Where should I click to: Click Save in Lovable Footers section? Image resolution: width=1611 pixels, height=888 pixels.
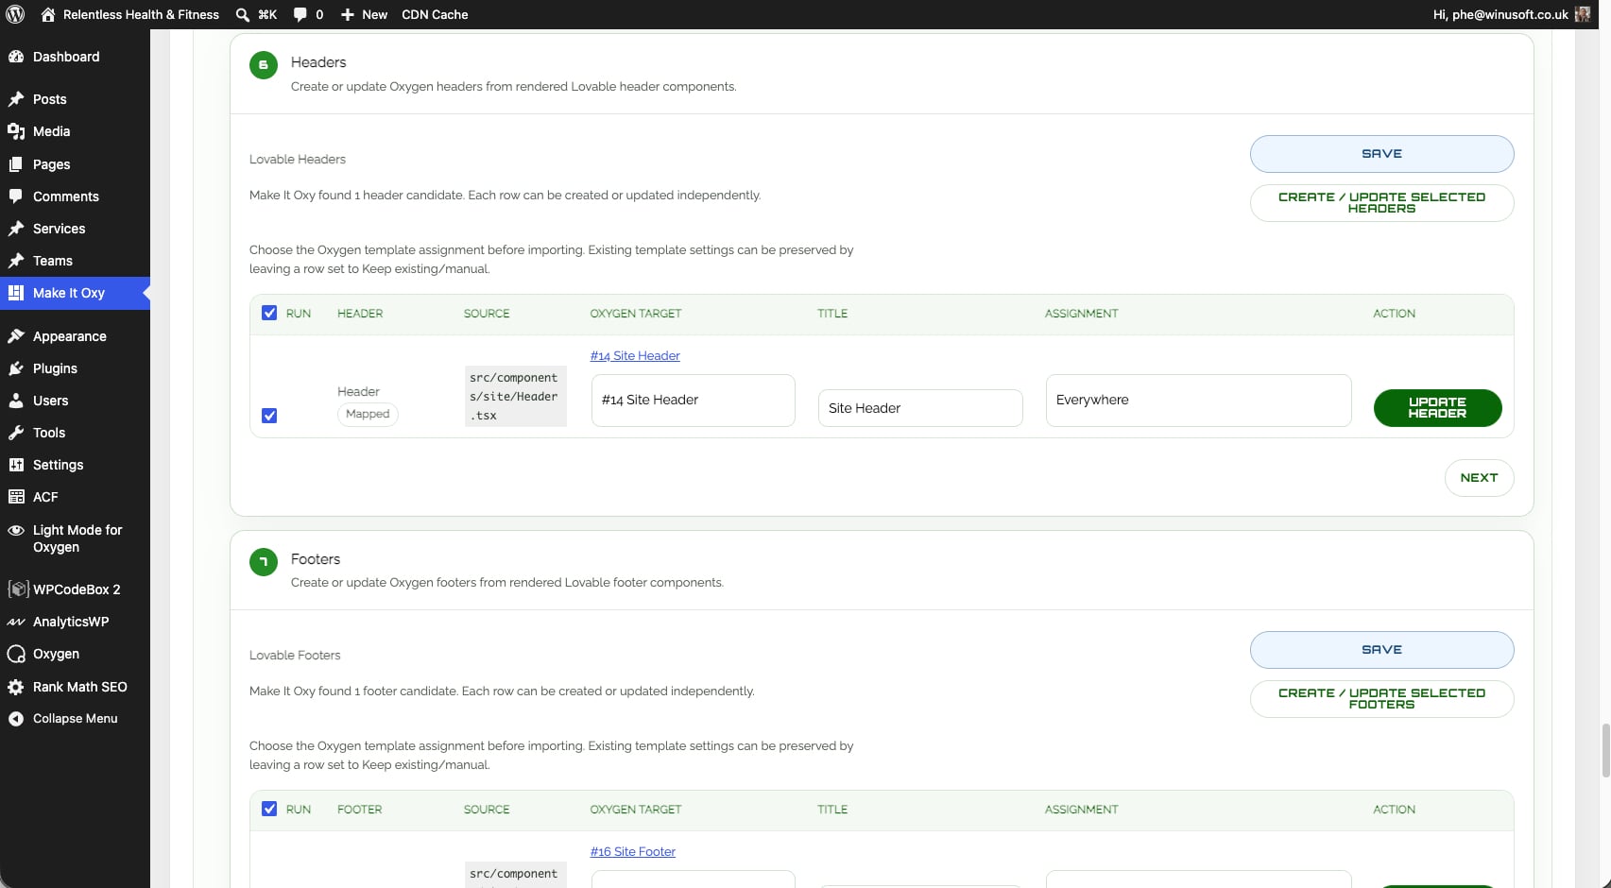[x=1381, y=650]
